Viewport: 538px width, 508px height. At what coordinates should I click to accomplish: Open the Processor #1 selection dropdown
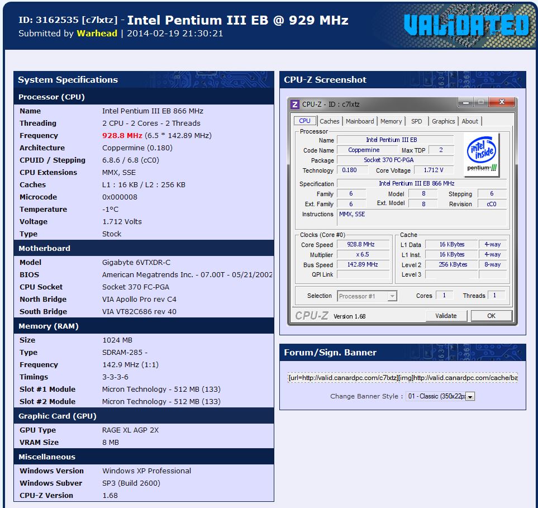coord(367,296)
